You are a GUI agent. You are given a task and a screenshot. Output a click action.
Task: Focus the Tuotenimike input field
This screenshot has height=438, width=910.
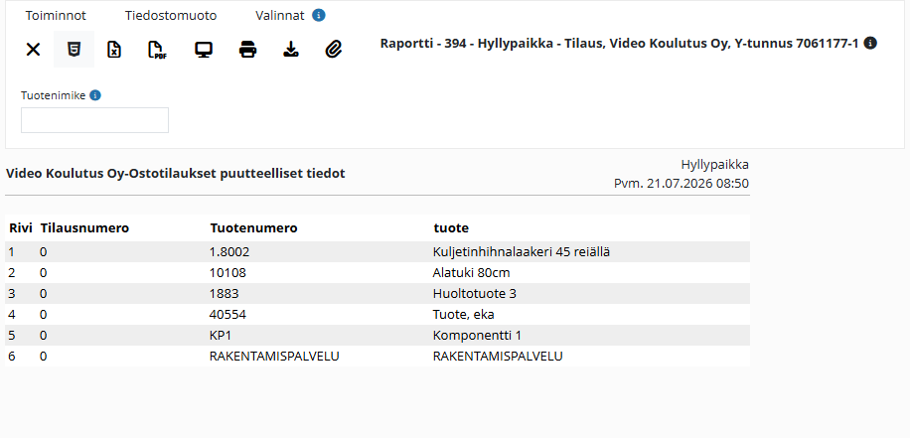(94, 120)
